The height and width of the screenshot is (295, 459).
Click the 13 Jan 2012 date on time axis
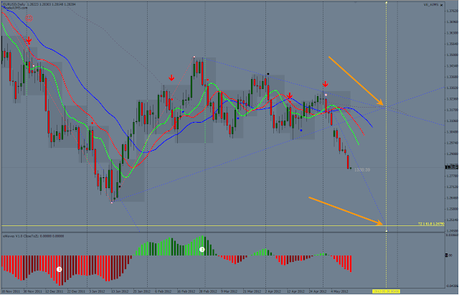120,291
